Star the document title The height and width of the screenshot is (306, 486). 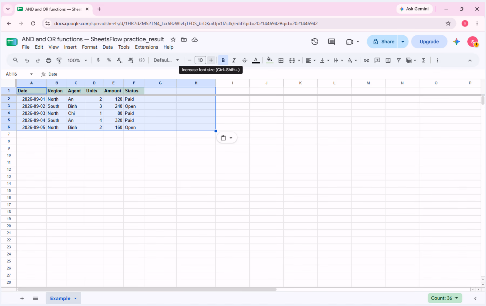[x=173, y=40]
